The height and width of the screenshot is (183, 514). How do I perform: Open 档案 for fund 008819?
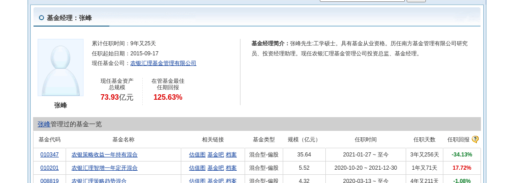click(x=231, y=181)
